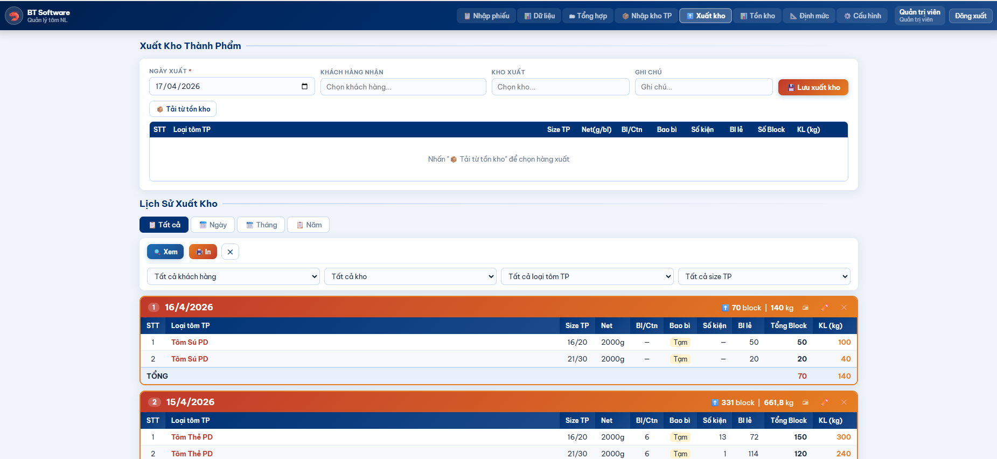The height and width of the screenshot is (459, 997).
Task: Expand the Tất cả khách hàng dropdown
Action: 233,276
